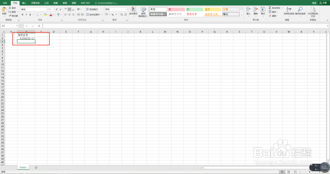The height and width of the screenshot is (174, 330).
Task: Switch to the WPS PDF tab
Action: pos(85,3)
